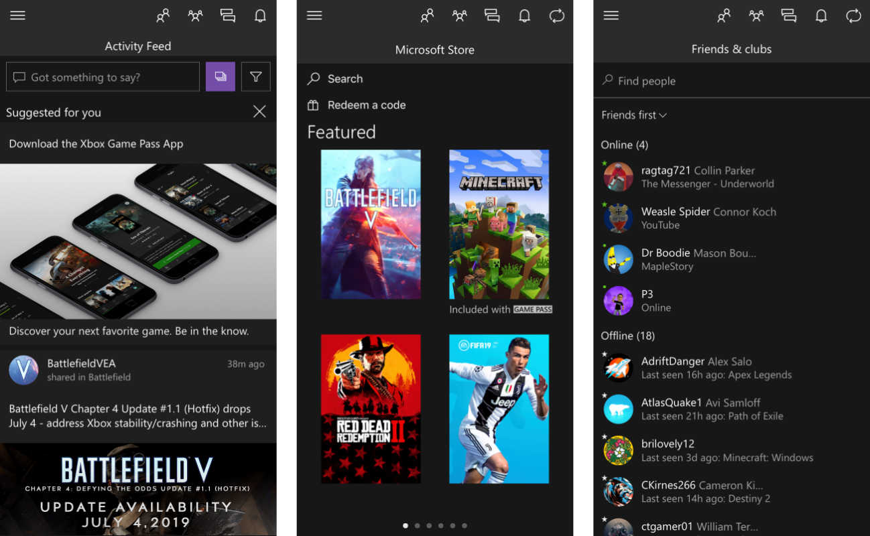The height and width of the screenshot is (536, 870).
Task: Select FIFA 19 featured game cover
Action: [499, 409]
